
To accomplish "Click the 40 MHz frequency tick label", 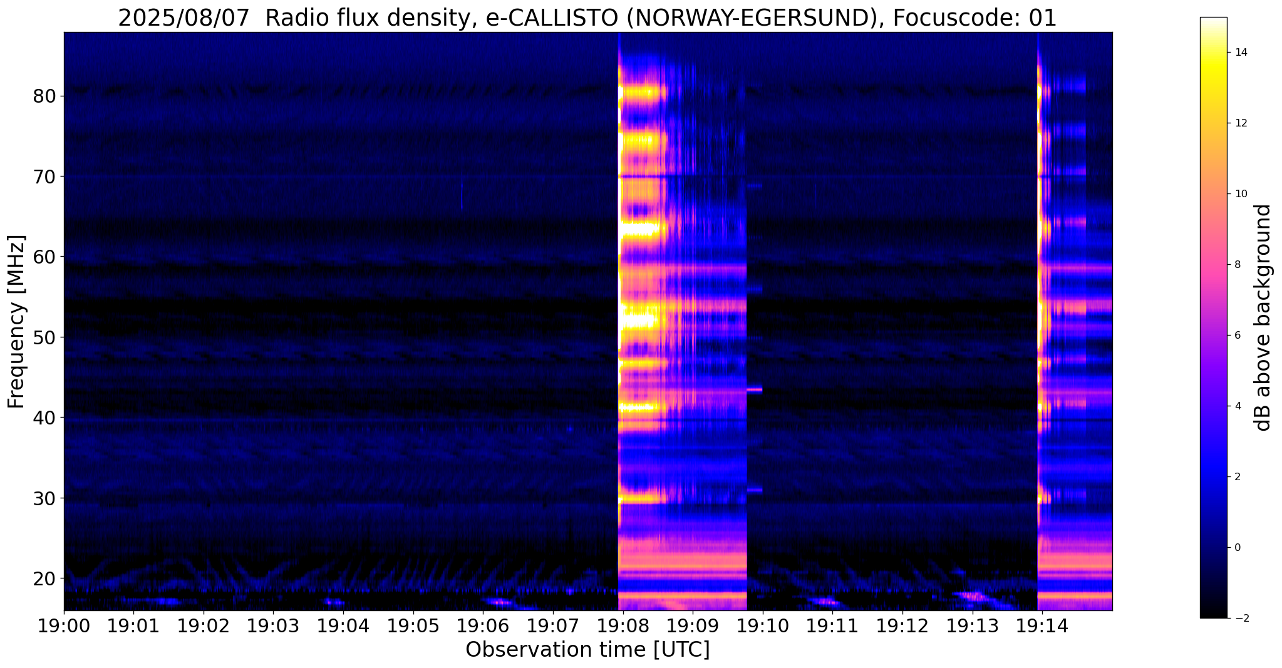I will (x=44, y=417).
